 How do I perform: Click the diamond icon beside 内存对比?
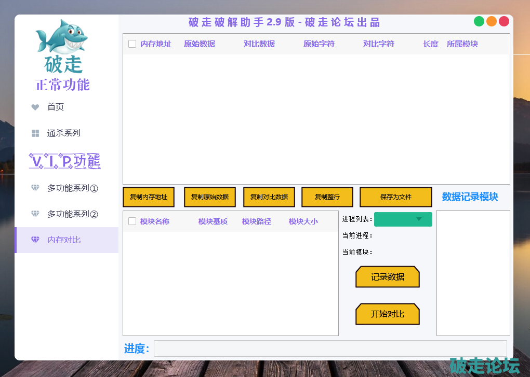pos(35,240)
